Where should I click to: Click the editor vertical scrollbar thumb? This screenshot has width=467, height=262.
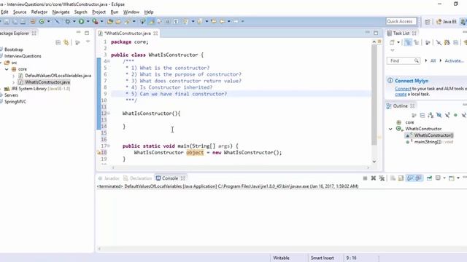click(374, 95)
